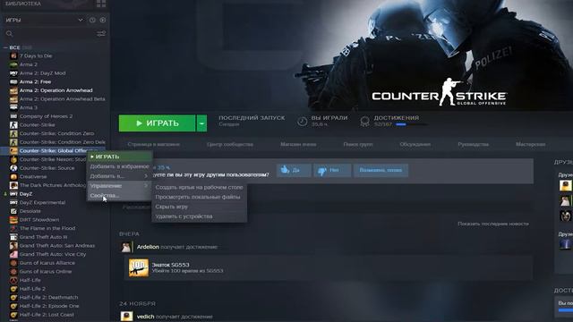Open the Магазин очков tab

point(298,144)
